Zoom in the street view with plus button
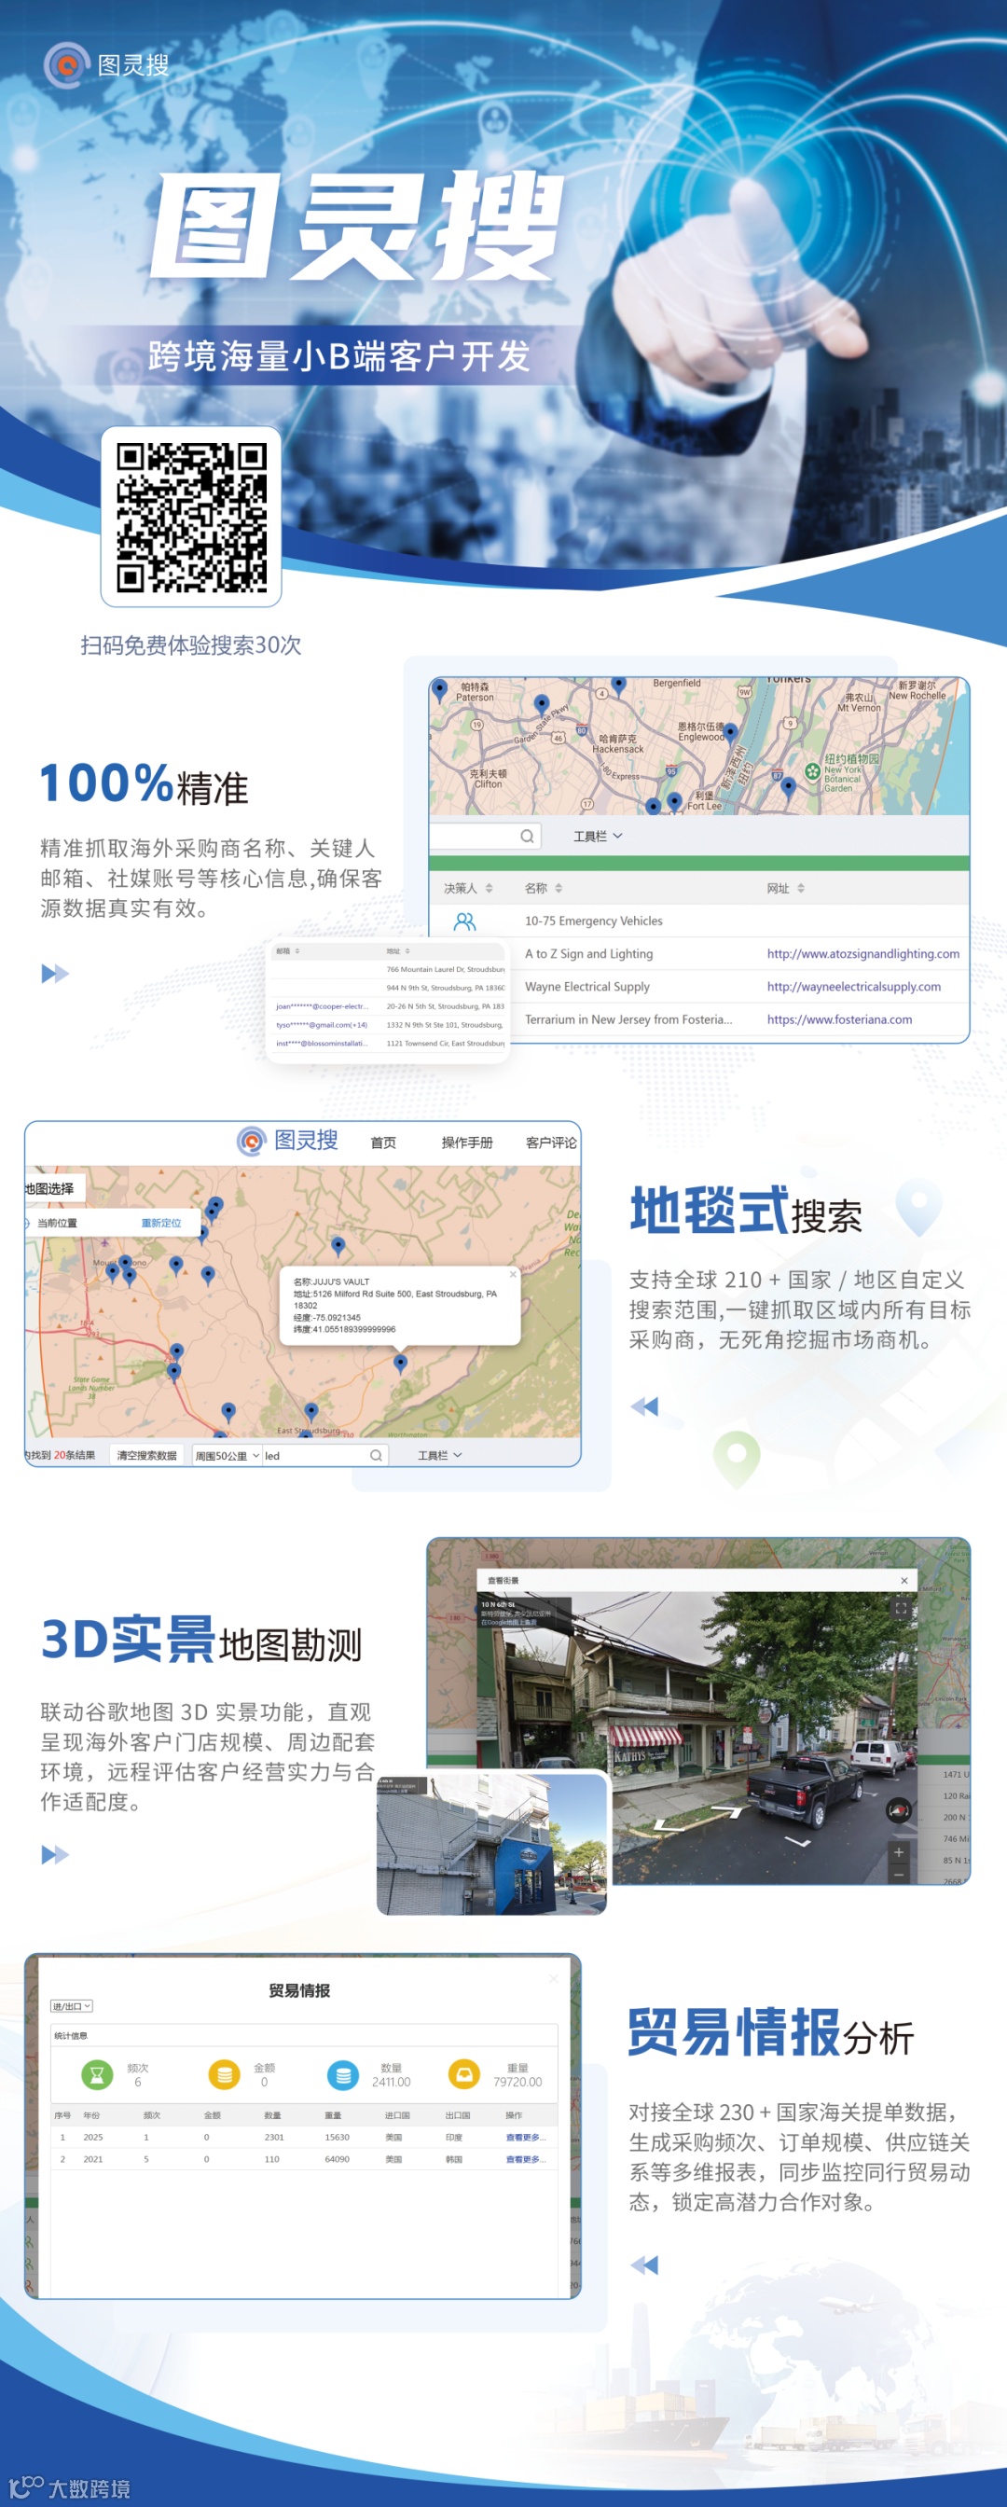The width and height of the screenshot is (1007, 2507). (899, 1852)
